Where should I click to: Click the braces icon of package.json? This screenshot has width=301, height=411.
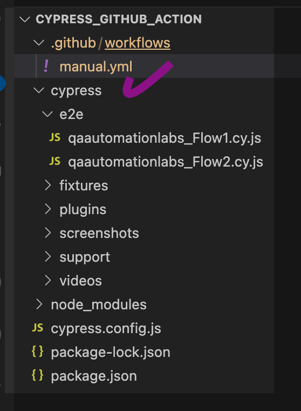(x=37, y=375)
